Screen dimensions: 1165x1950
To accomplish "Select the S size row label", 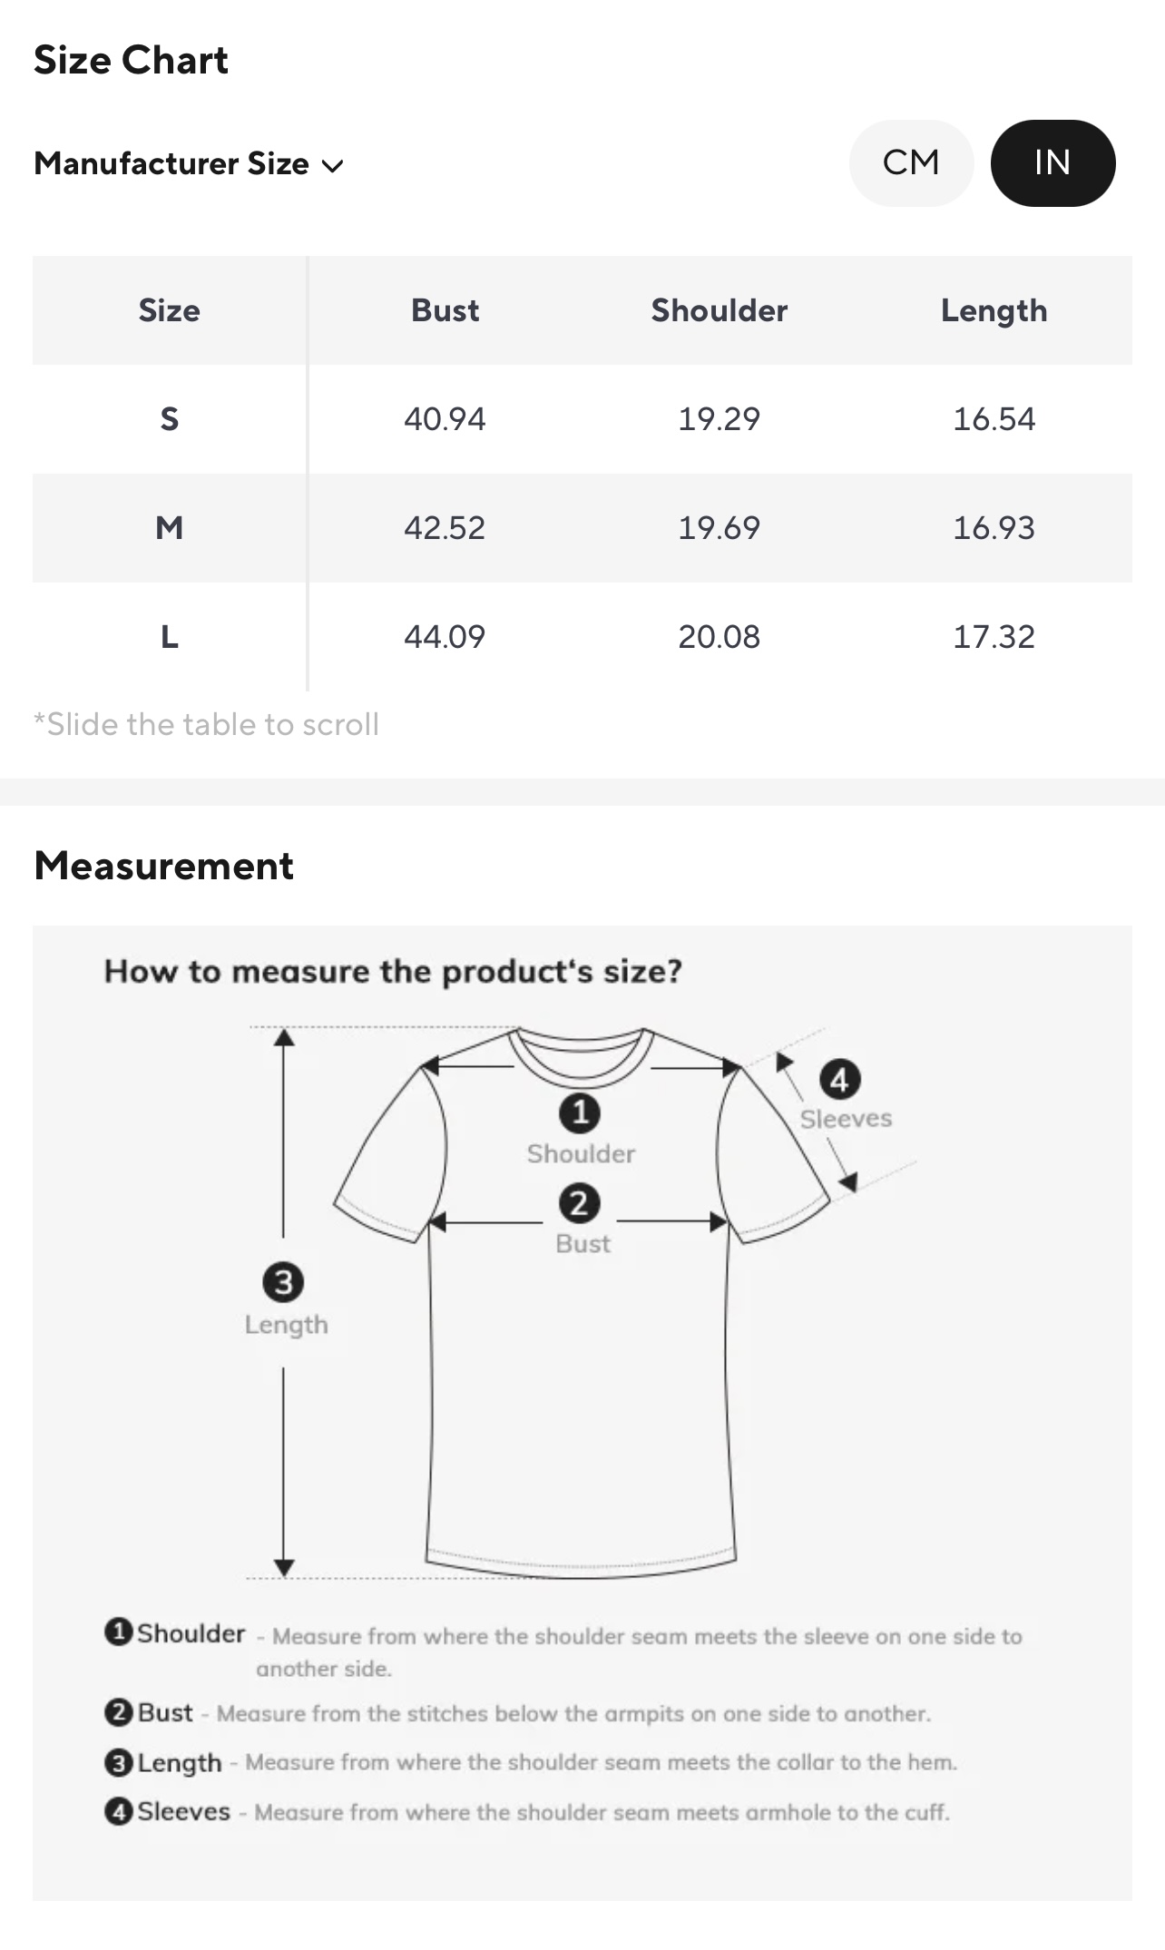I will coord(170,419).
